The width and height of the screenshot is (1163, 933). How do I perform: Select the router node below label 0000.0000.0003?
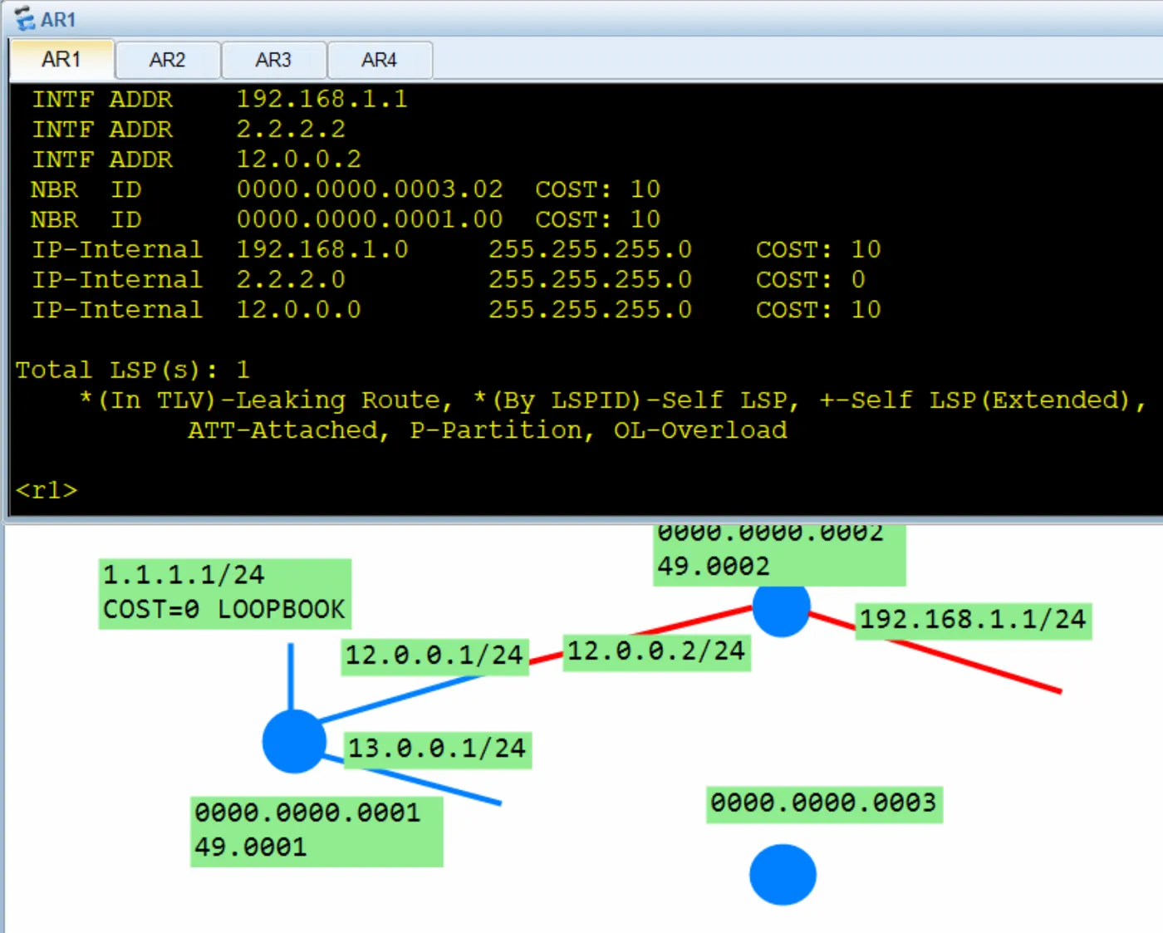pos(783,875)
